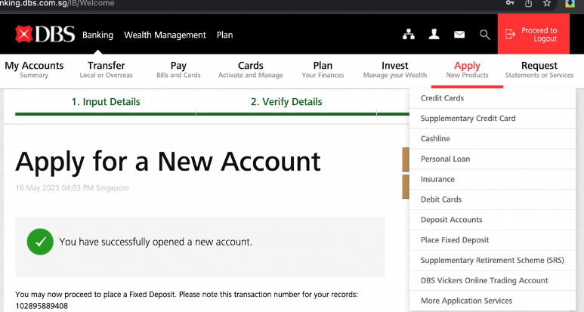Click the Verify Details step

tap(286, 102)
